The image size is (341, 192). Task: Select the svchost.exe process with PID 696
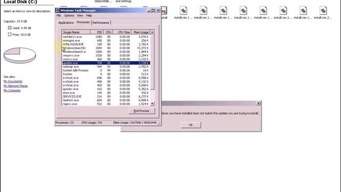(105, 78)
